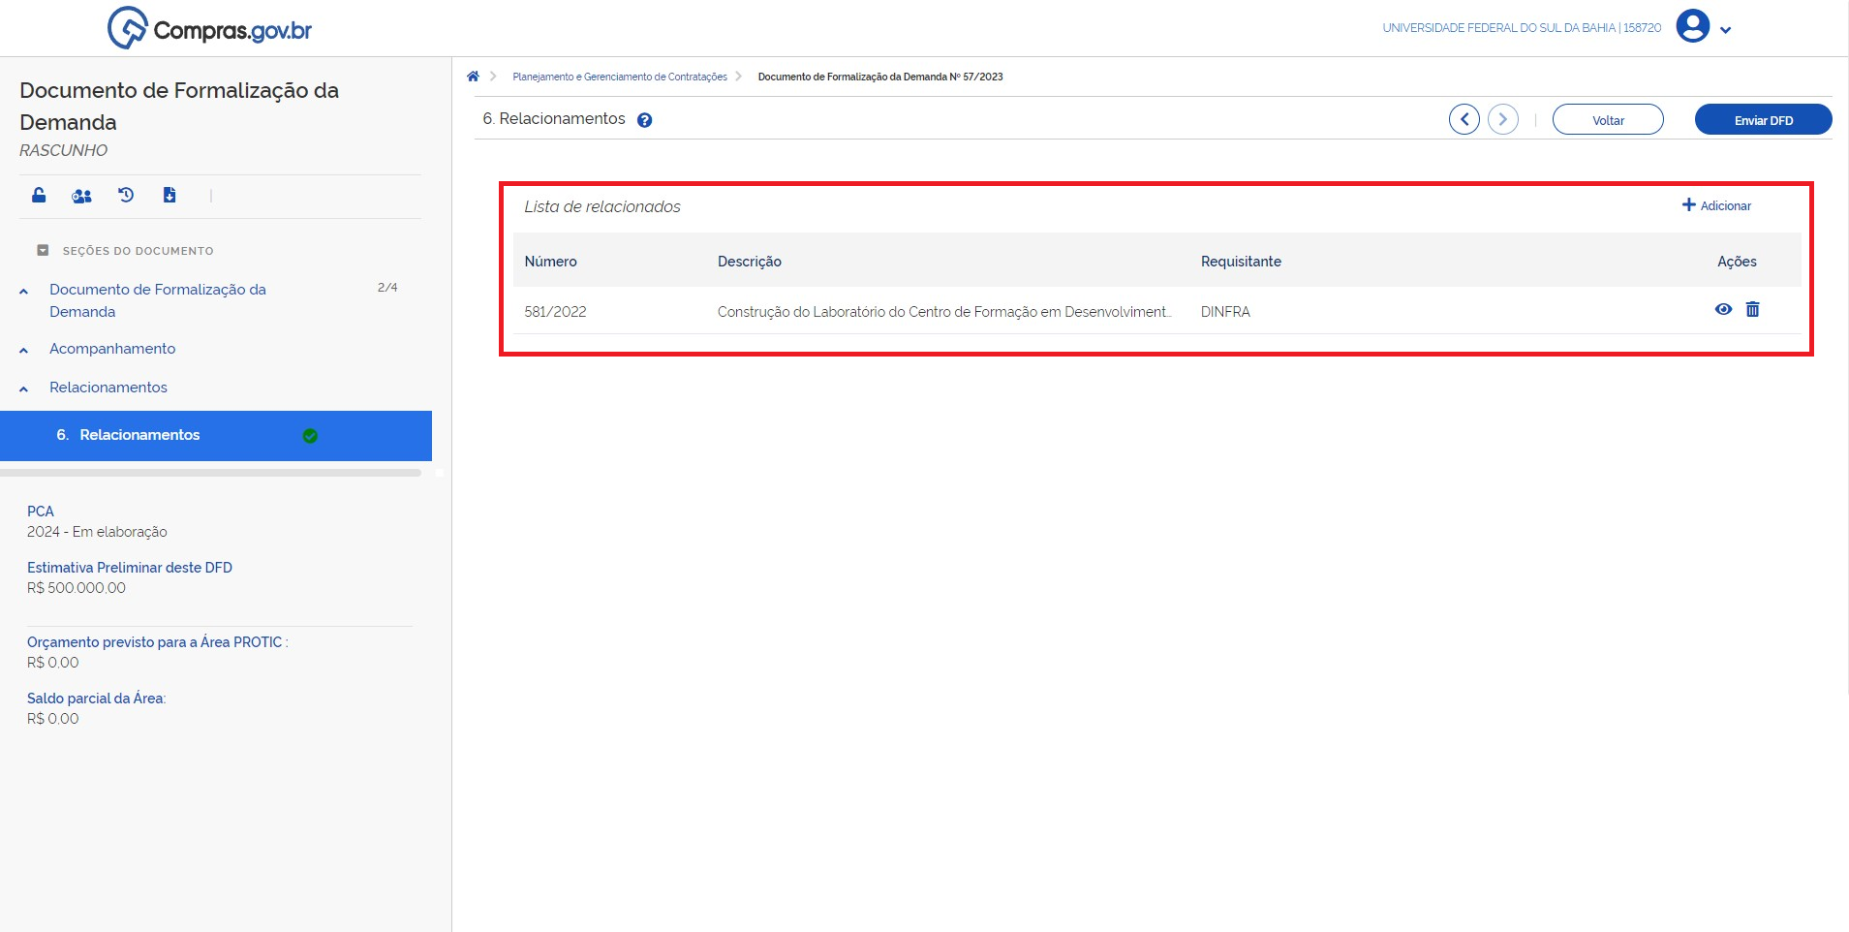
Task: Go to previous section with left arrow
Action: [x=1464, y=119]
